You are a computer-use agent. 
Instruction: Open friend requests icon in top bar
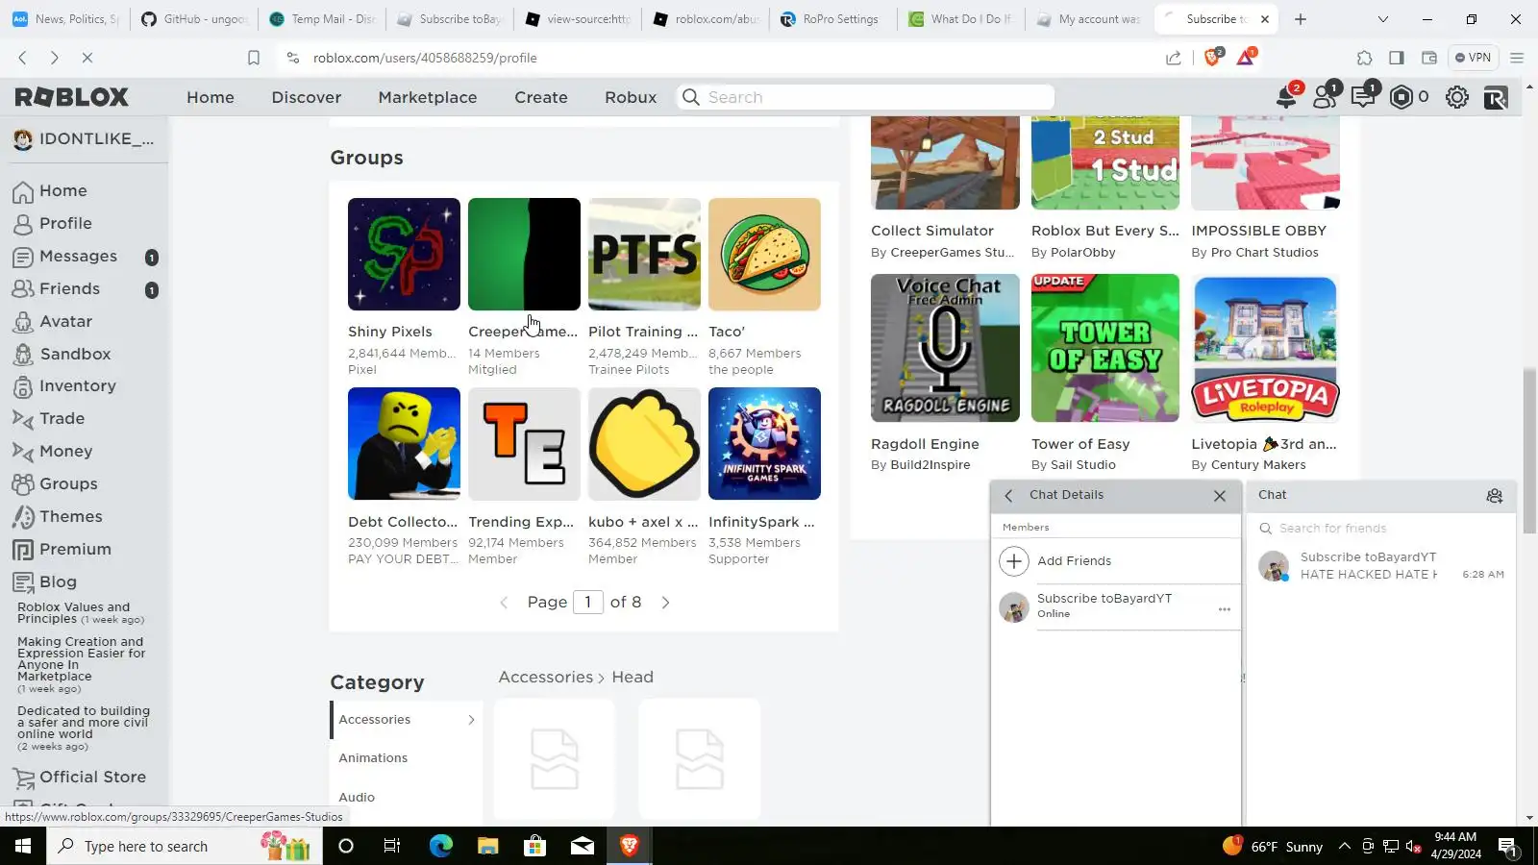(x=1325, y=97)
